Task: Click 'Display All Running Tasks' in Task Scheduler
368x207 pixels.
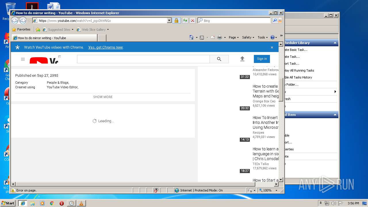Action: coord(299,70)
